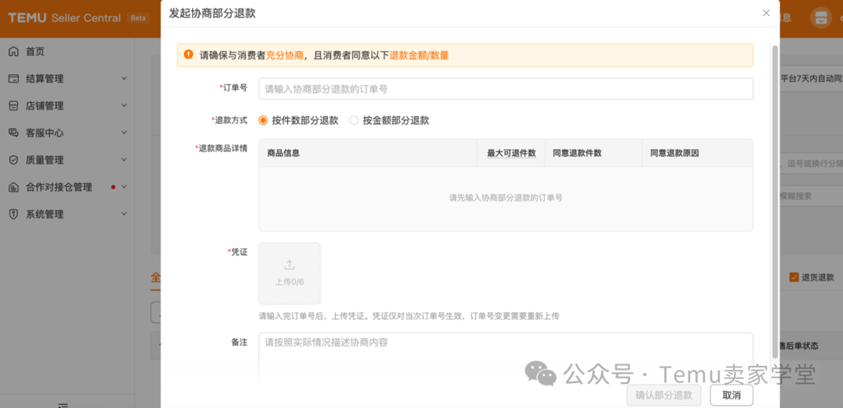Click the 合作对接仓管理 warehouse icon

click(13, 187)
